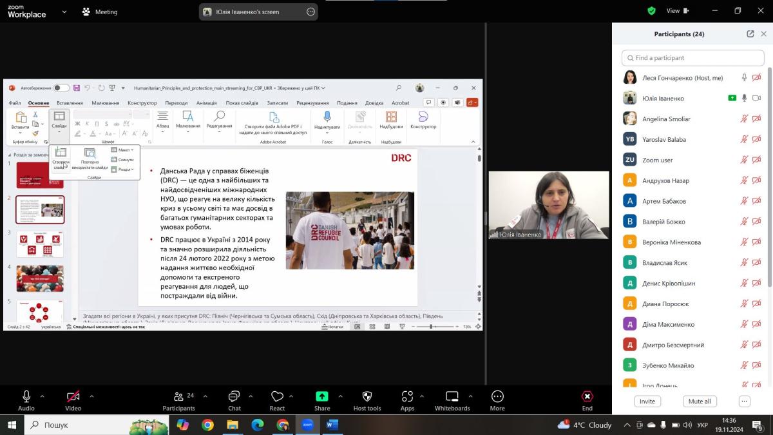Turn on camera with Video button

73,397
